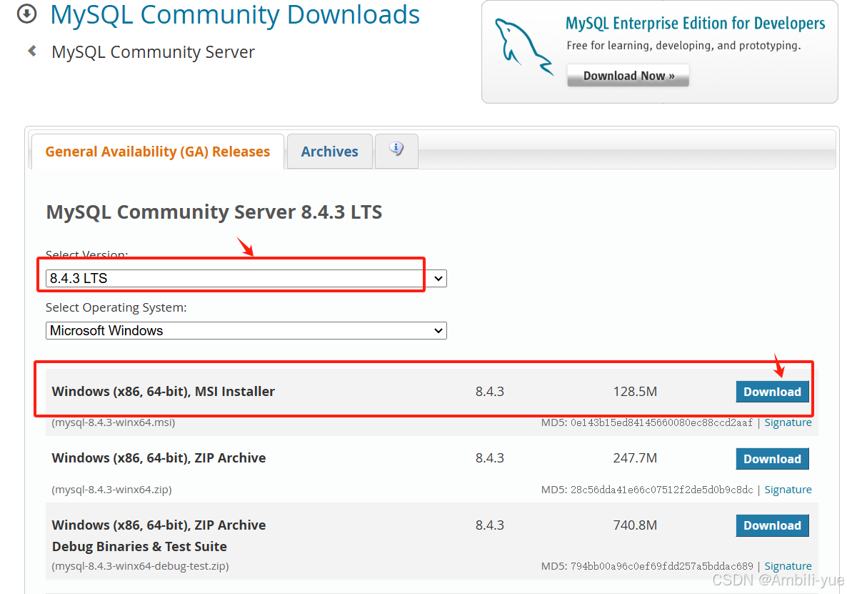Open the Select Operating System dropdown

pyautogui.click(x=246, y=330)
